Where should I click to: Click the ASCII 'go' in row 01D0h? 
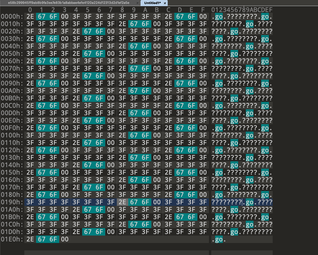click(234, 232)
